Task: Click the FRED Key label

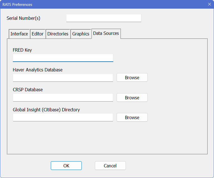Action: point(22,50)
